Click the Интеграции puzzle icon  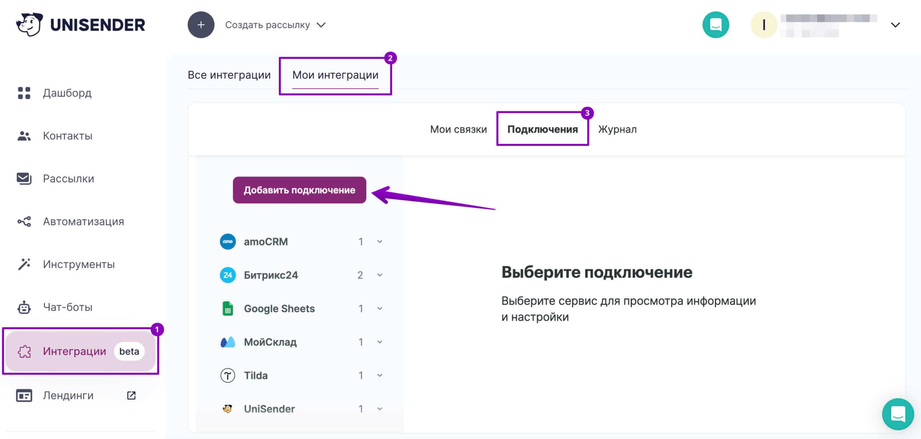pyautogui.click(x=24, y=351)
